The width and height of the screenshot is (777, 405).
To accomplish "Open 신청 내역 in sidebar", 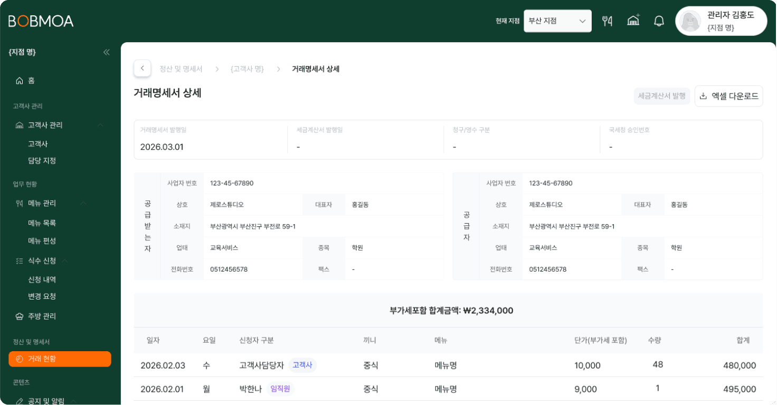I will click(42, 279).
